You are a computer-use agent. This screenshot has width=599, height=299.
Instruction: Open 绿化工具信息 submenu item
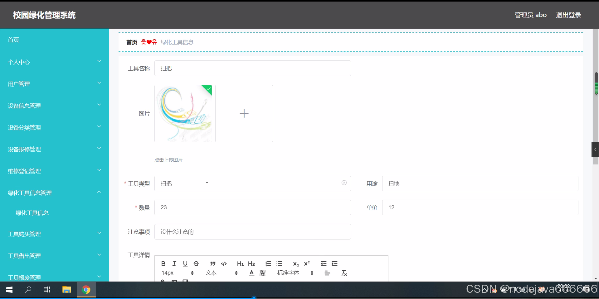(x=55, y=213)
